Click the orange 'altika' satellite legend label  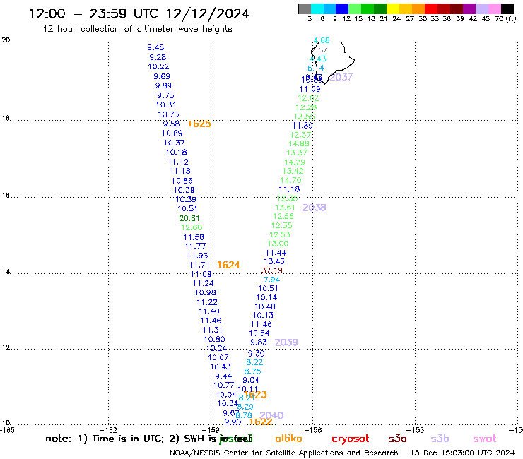[x=288, y=439]
